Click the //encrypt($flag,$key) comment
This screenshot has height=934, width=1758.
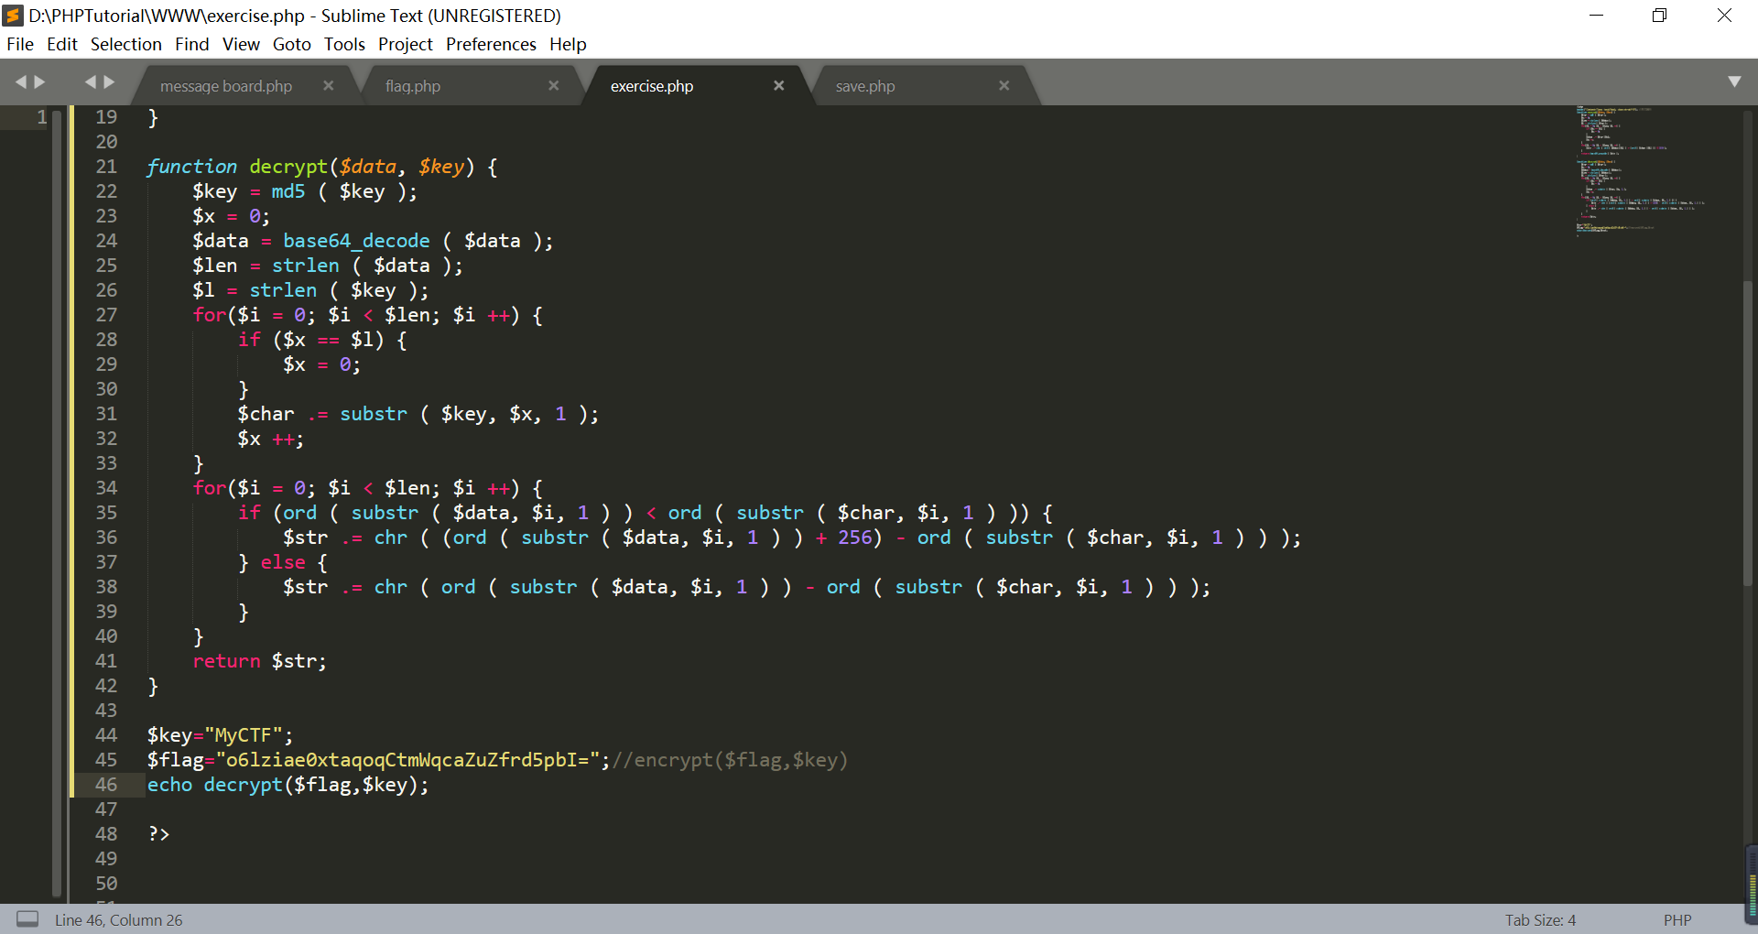730,760
